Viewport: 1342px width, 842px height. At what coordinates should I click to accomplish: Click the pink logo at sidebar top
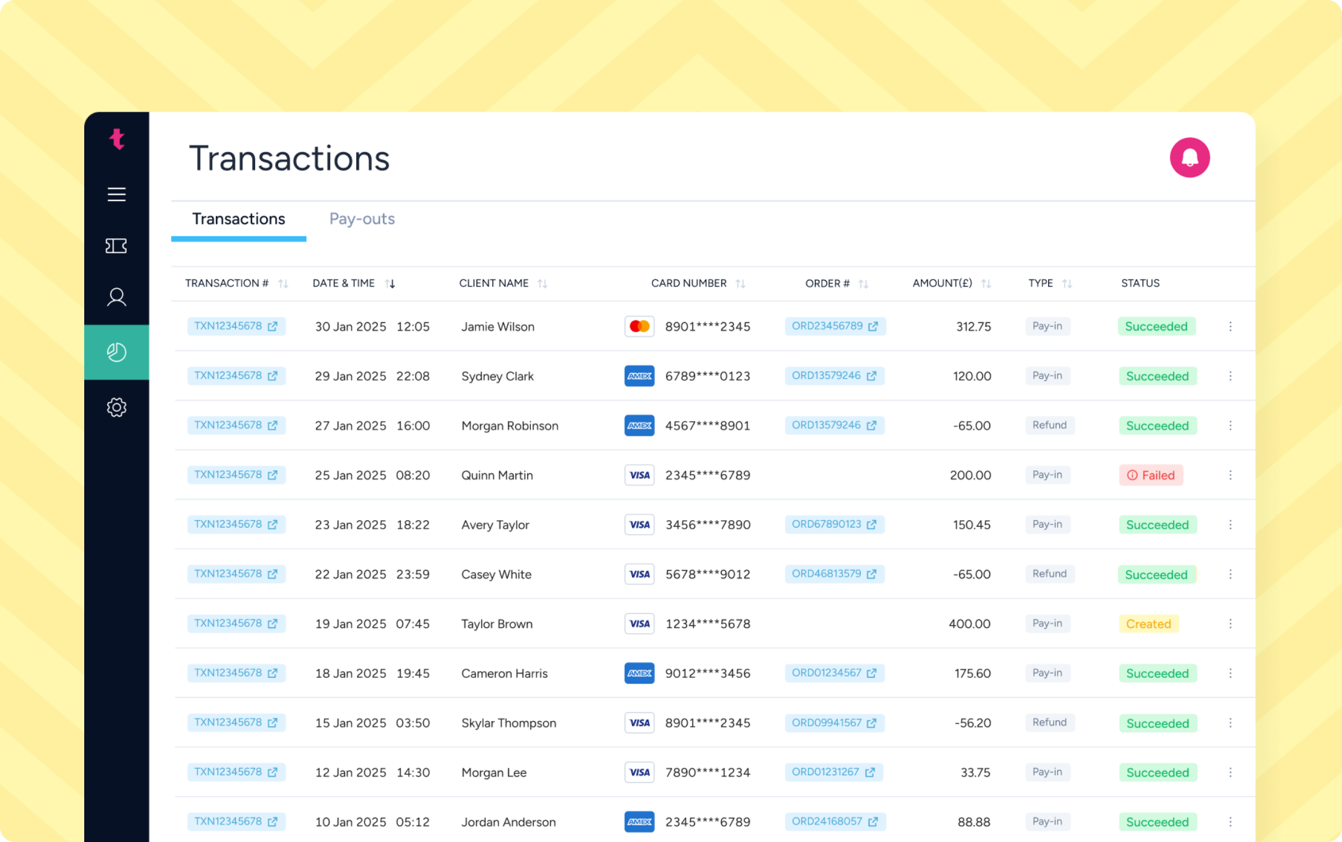(117, 138)
